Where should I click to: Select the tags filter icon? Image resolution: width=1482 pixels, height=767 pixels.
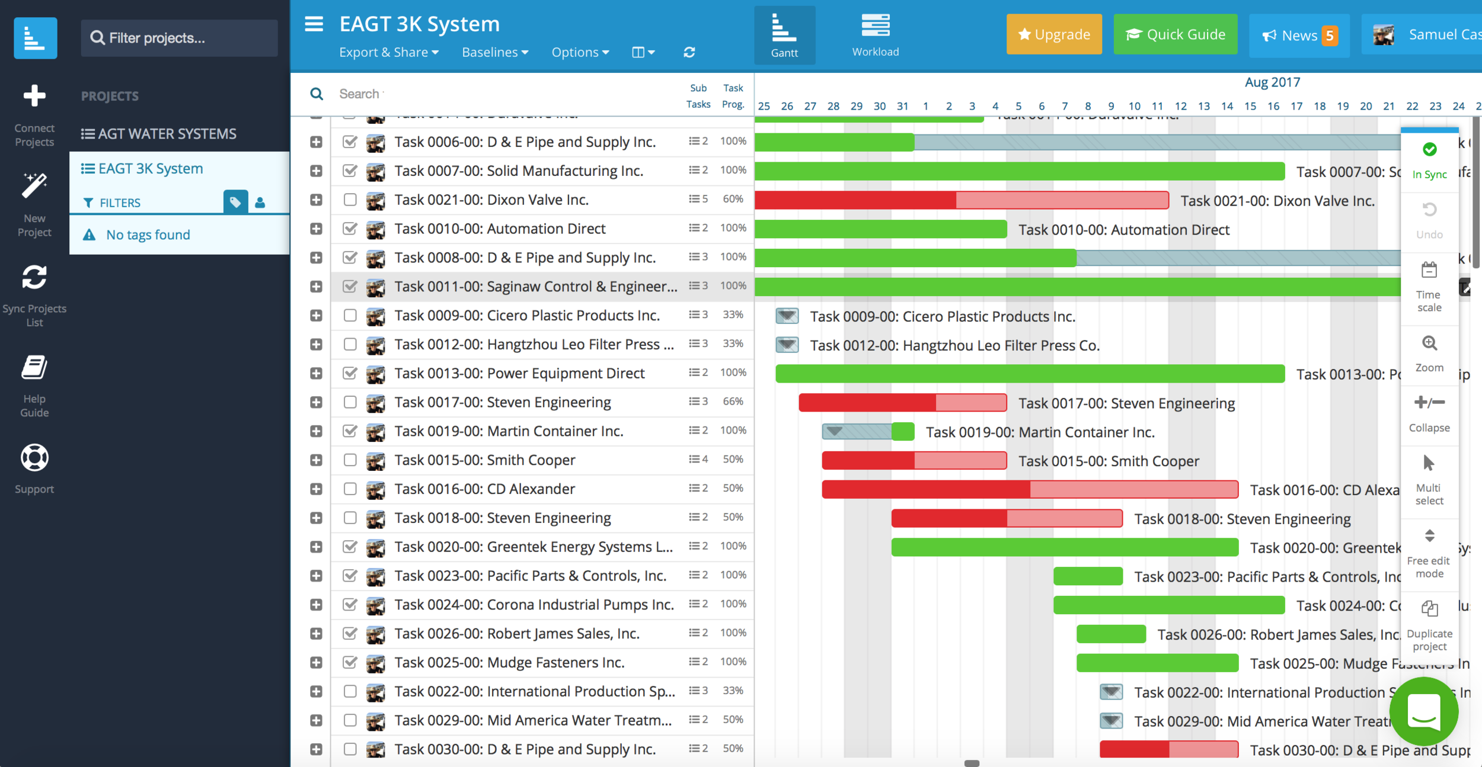(235, 203)
